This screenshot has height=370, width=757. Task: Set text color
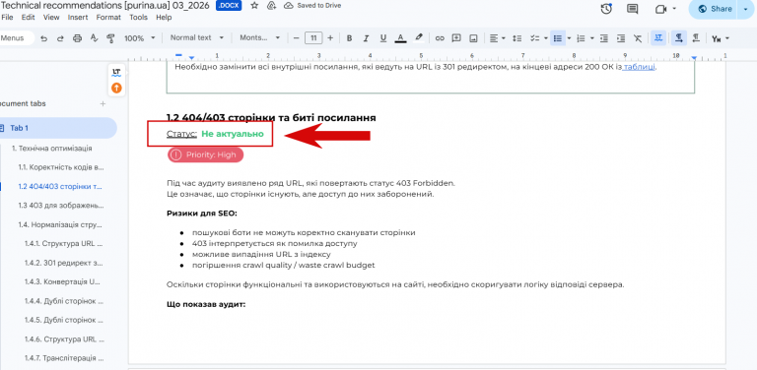pyautogui.click(x=400, y=38)
